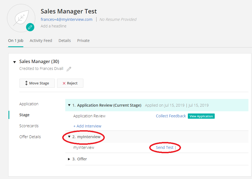Switch to the Activity Feed tab
252x179 pixels.
click(41, 41)
